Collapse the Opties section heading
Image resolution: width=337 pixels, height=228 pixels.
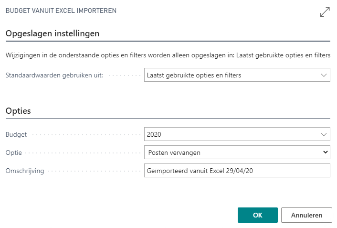coord(18,111)
